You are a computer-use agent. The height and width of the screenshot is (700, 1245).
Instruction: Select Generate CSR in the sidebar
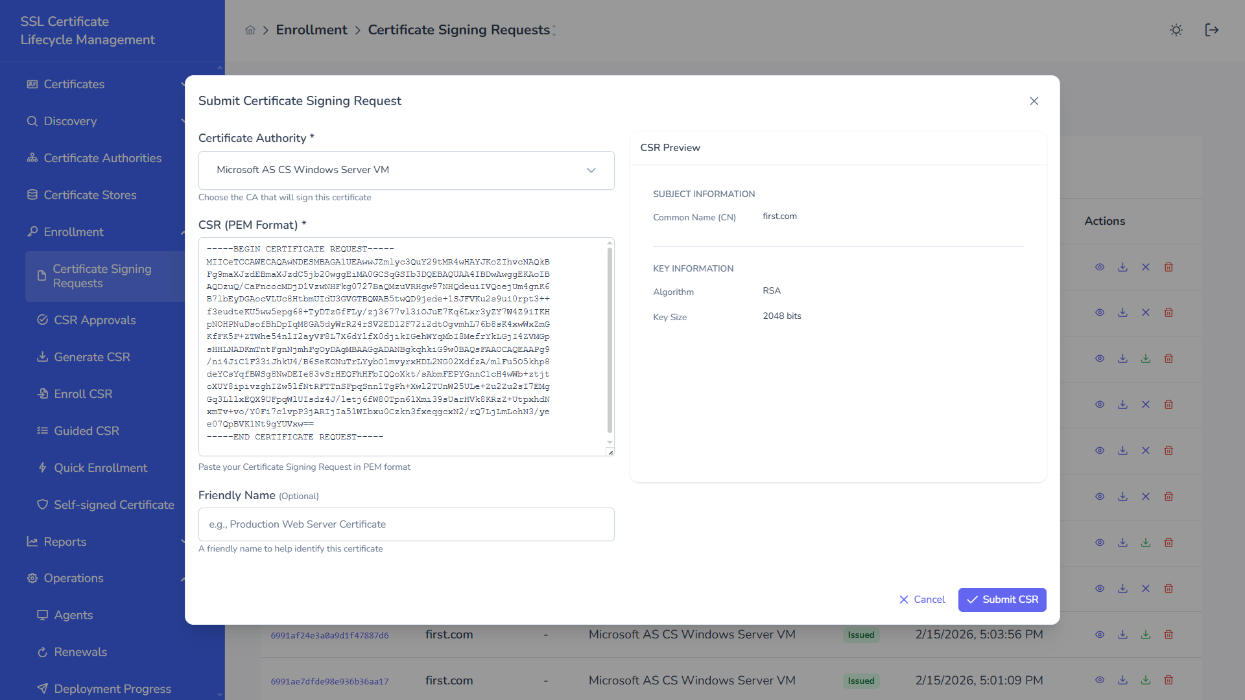point(91,356)
